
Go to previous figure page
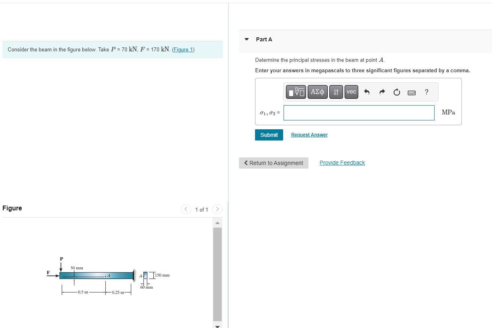186,209
